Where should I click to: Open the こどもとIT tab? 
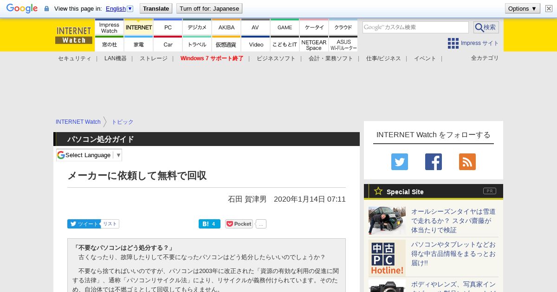(x=285, y=44)
